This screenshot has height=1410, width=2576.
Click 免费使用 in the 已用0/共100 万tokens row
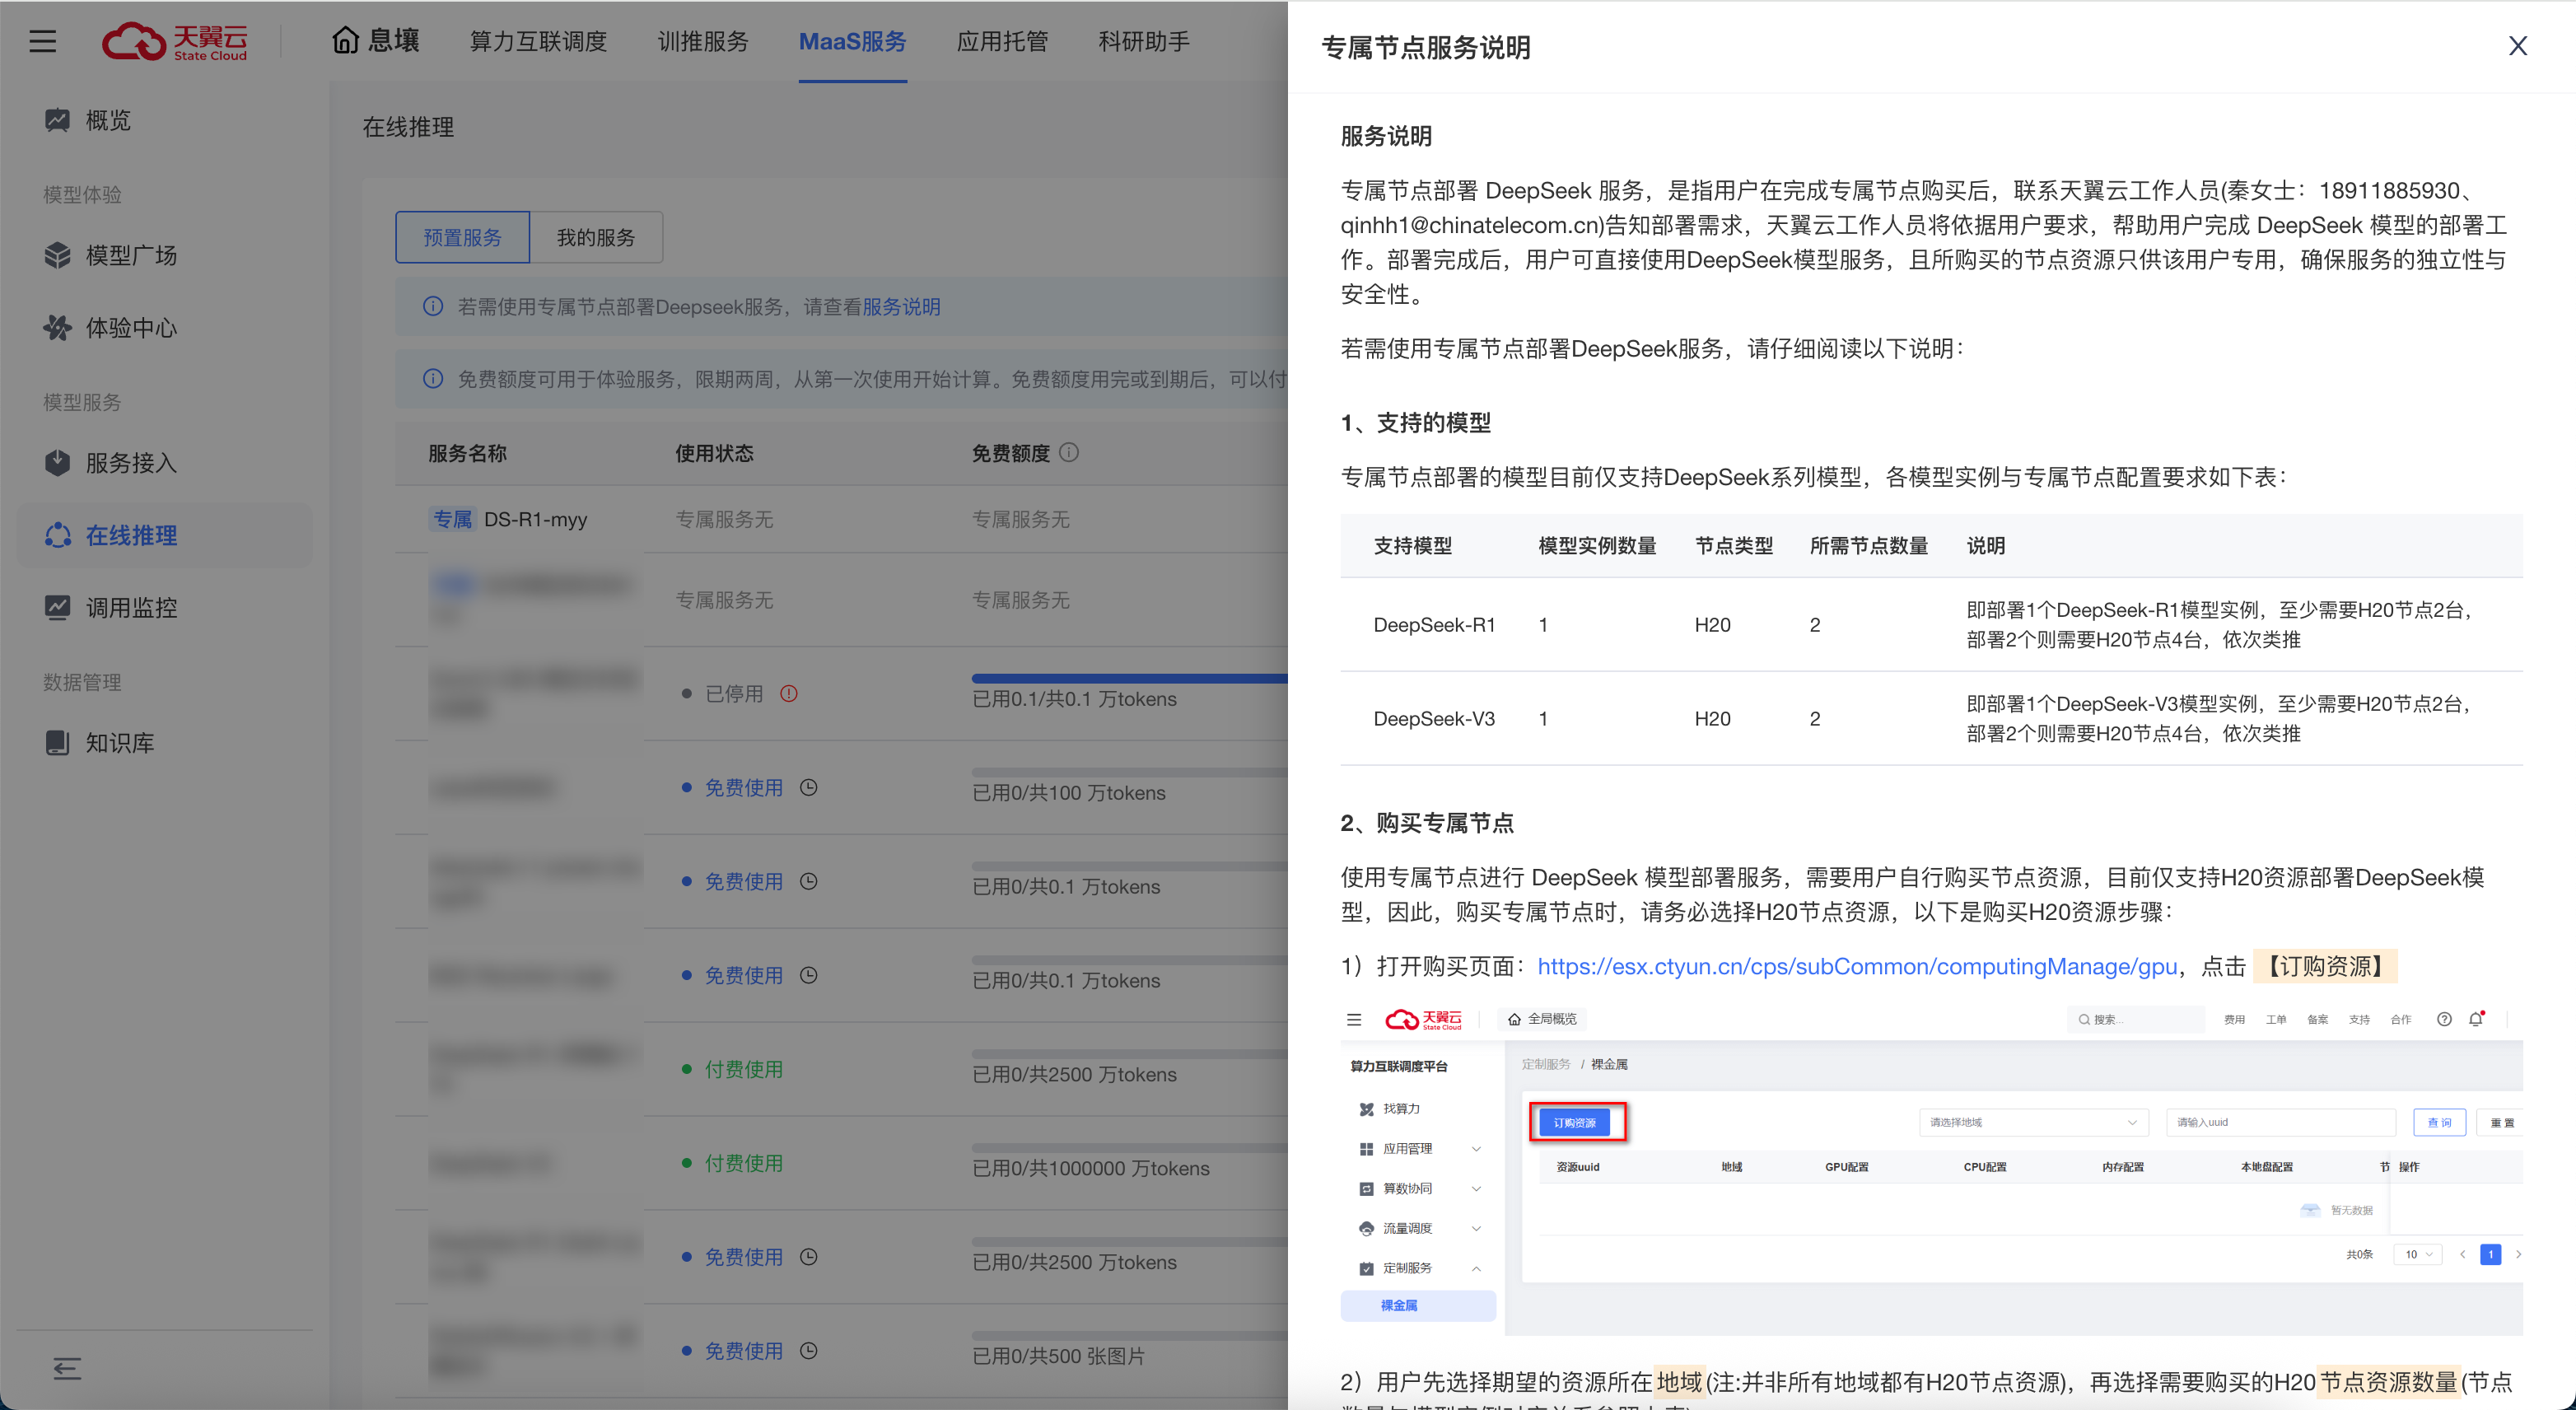(744, 787)
